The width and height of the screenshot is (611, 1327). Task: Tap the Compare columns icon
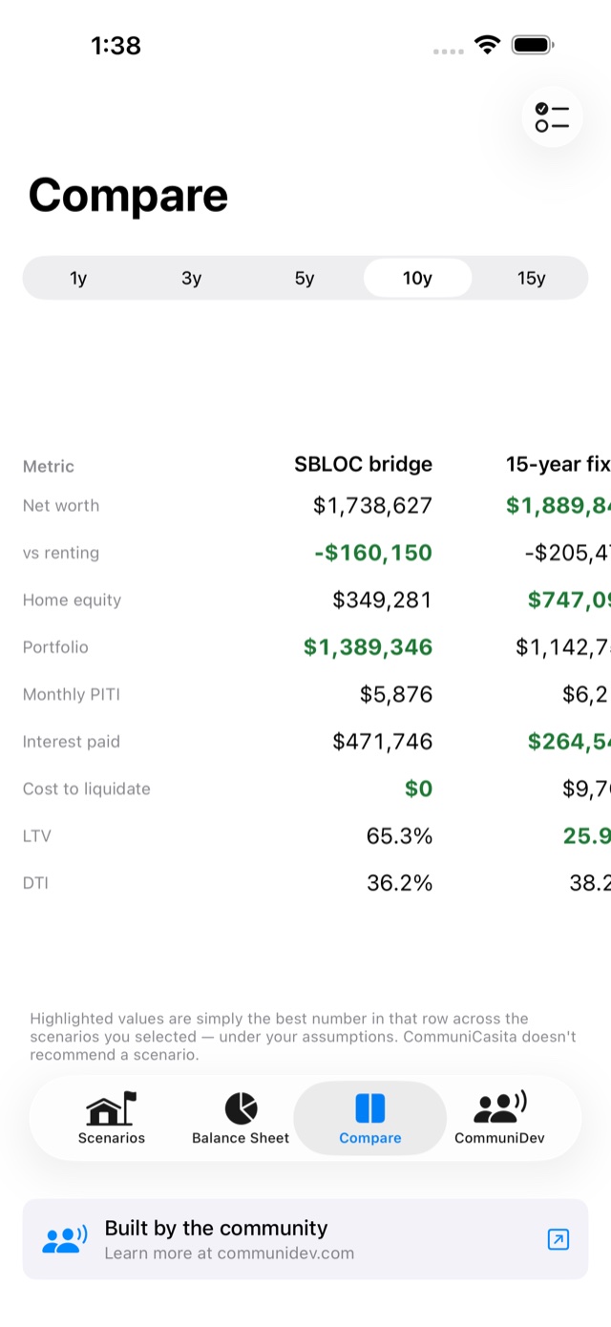(369, 1108)
